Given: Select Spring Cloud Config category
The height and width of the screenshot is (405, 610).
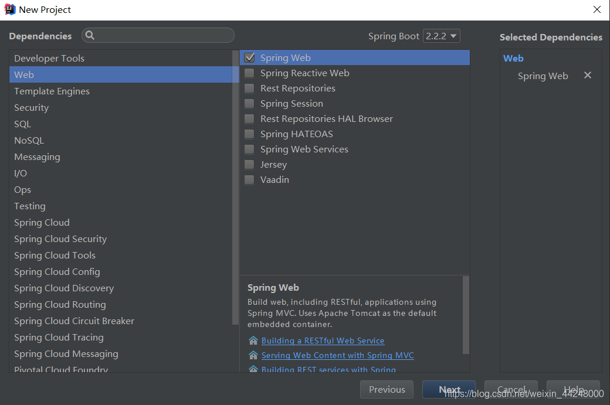Looking at the screenshot, I should [x=121, y=272].
